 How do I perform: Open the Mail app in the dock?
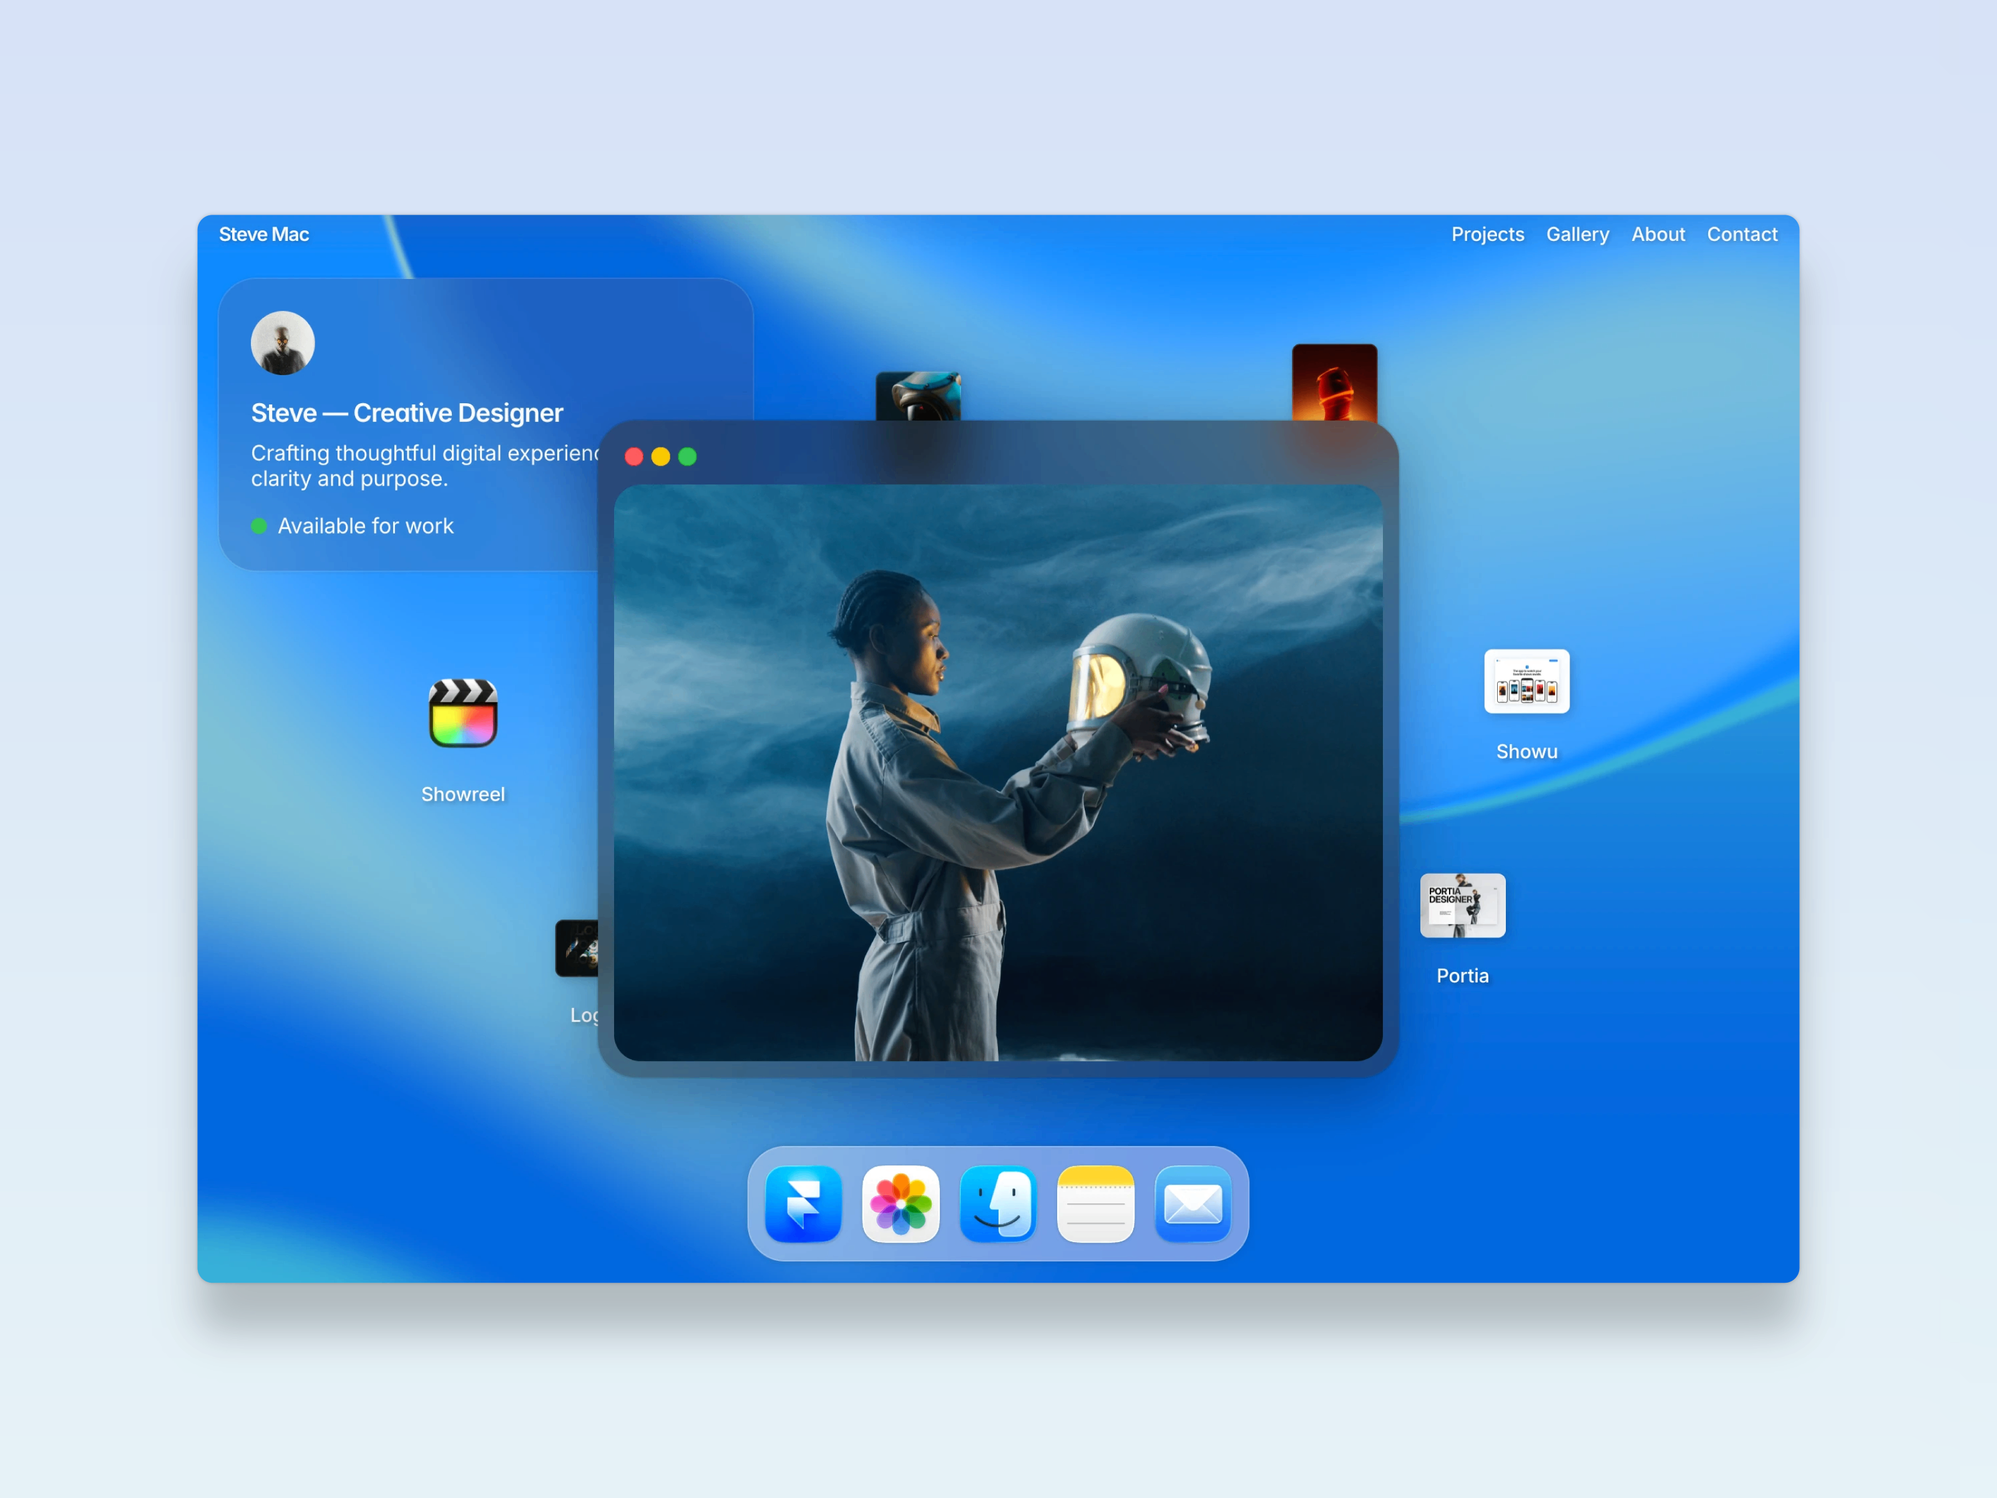tap(1193, 1203)
